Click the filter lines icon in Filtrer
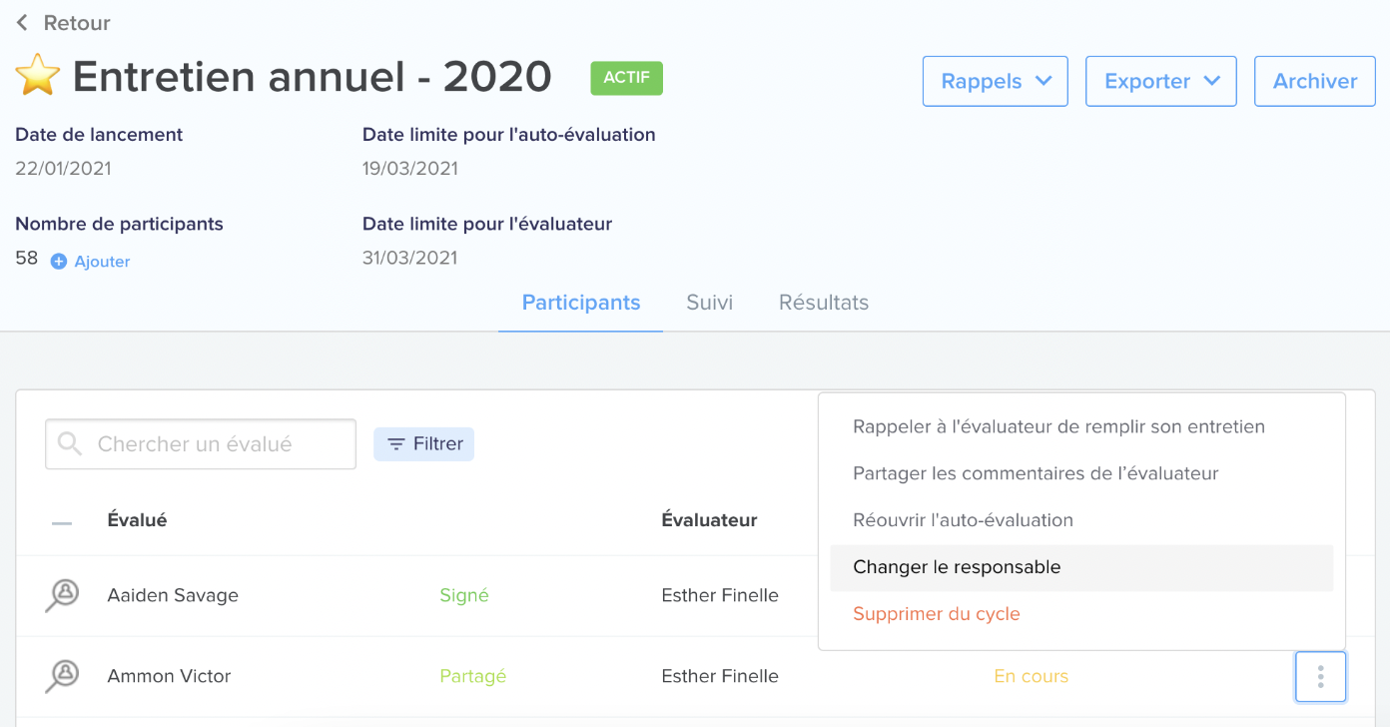The height and width of the screenshot is (727, 1390). click(396, 444)
